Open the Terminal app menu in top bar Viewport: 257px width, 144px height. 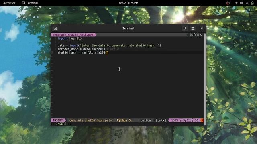click(30, 3)
